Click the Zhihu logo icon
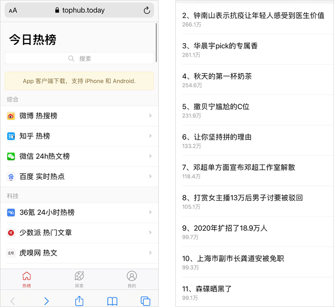The image size is (334, 307). (x=11, y=136)
